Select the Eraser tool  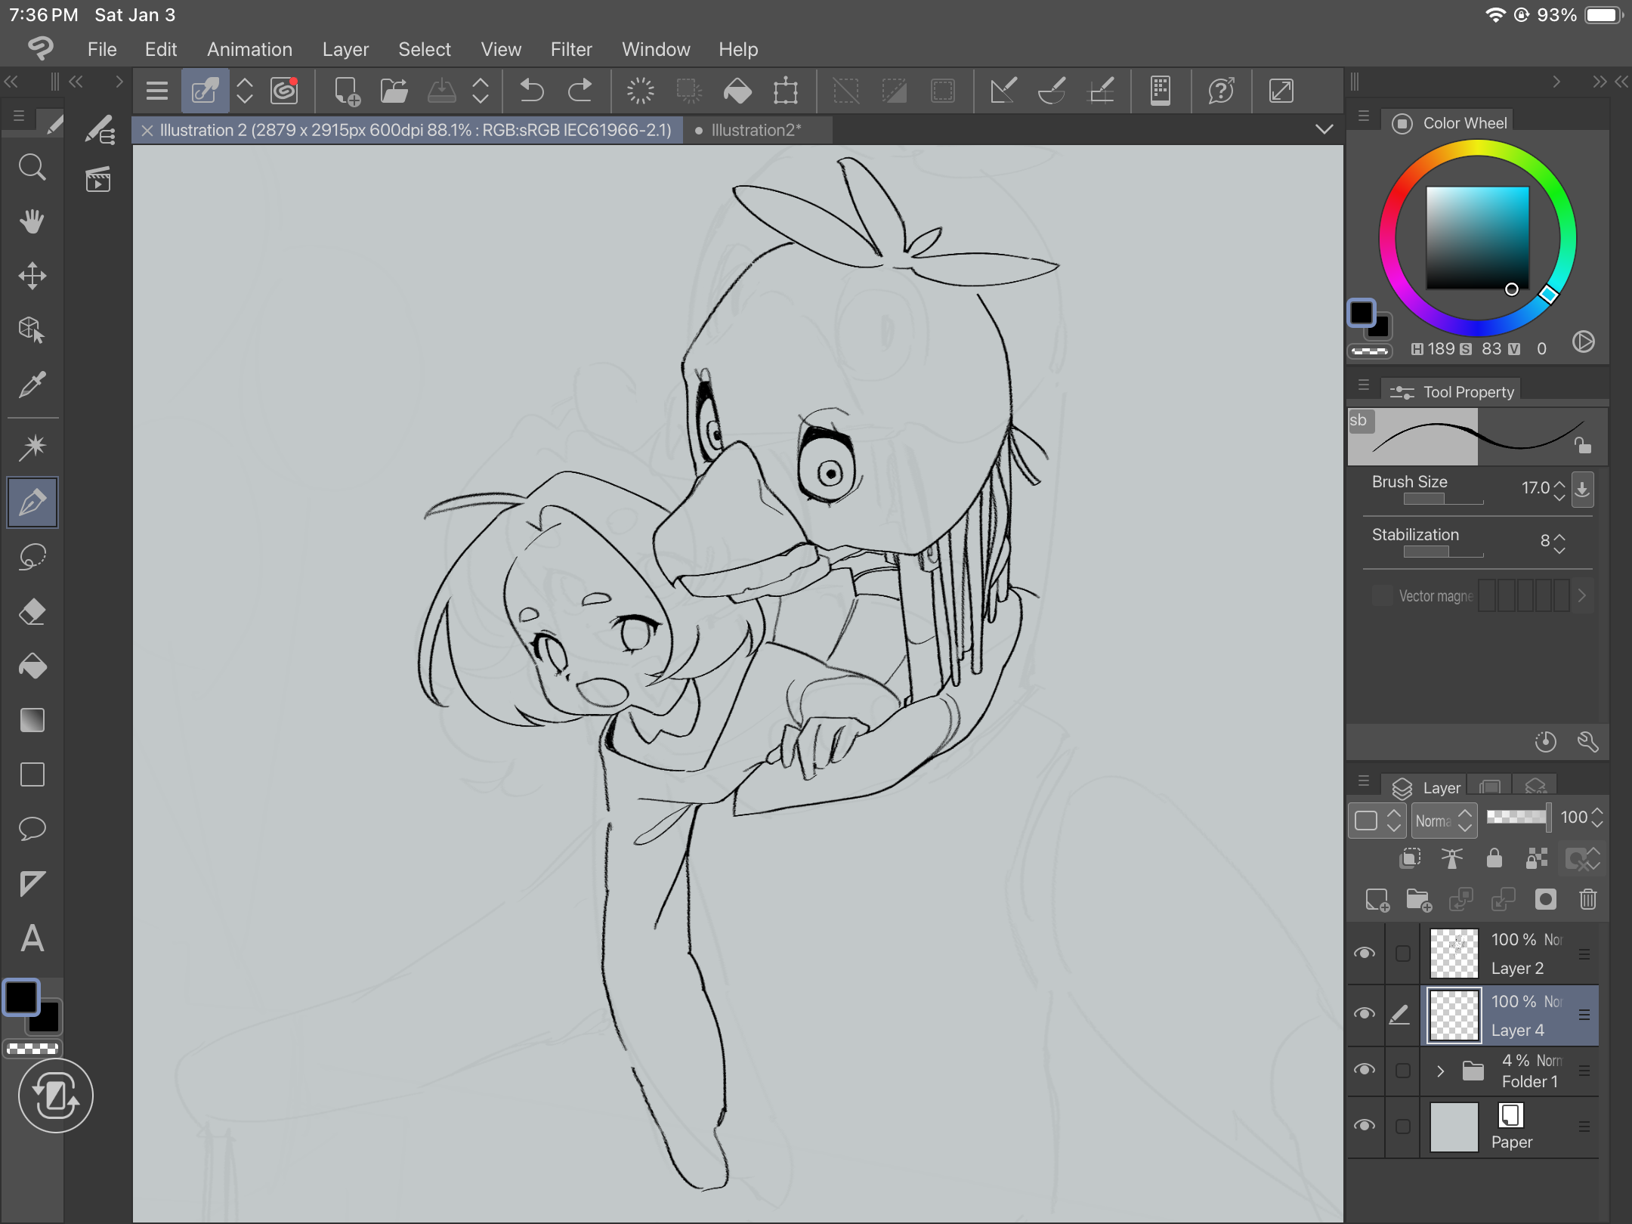[32, 611]
